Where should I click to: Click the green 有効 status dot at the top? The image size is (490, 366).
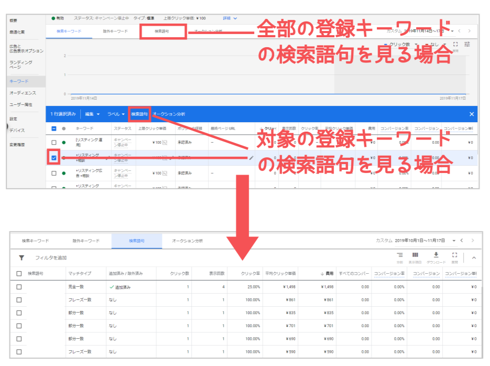pos(53,18)
